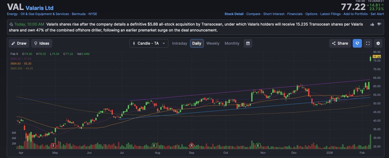
Task: Select the SMA 20 indicator label
Action: click(21, 59)
